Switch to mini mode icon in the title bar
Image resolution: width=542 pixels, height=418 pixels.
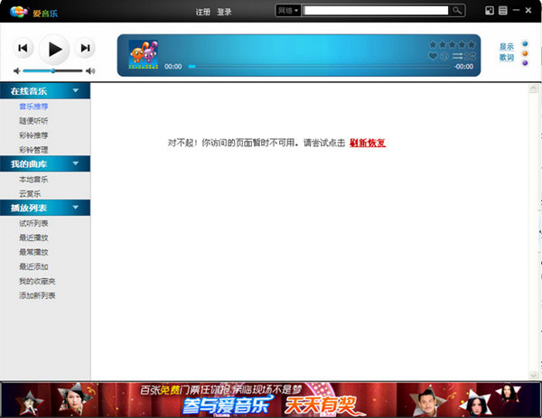489,11
